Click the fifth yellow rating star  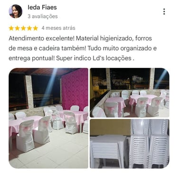pyautogui.click(x=35, y=28)
